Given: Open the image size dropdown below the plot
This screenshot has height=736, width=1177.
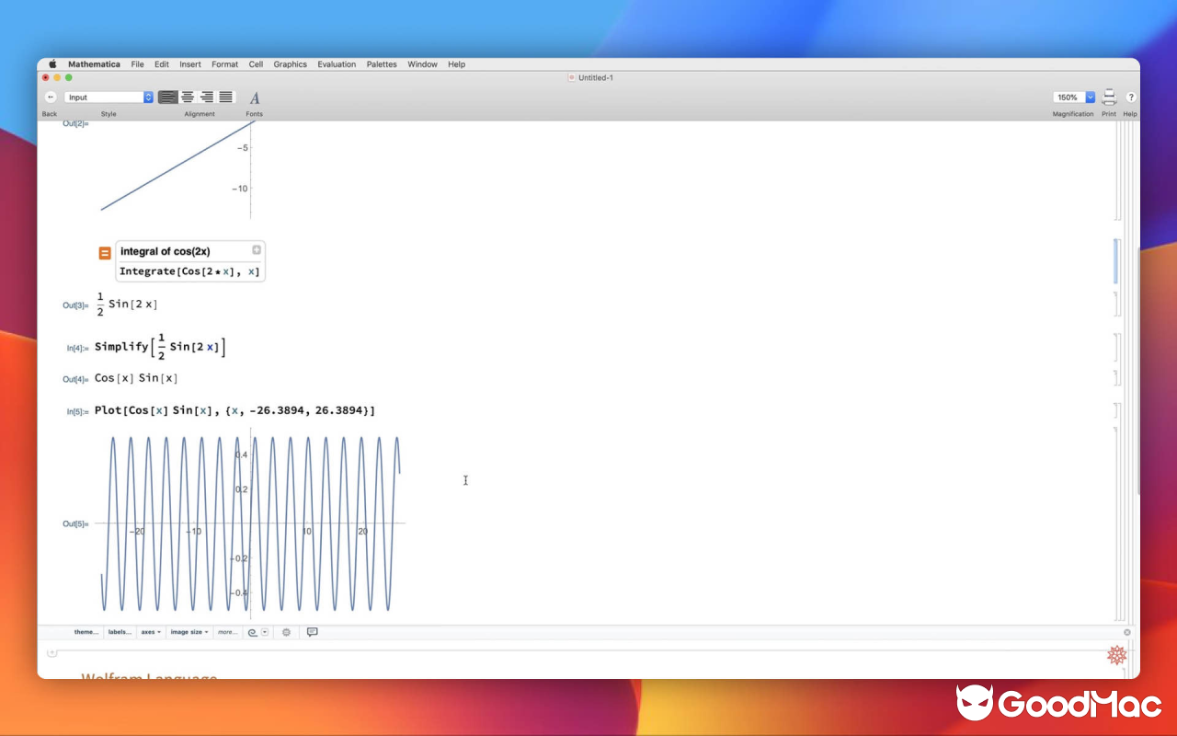Looking at the screenshot, I should click(189, 632).
